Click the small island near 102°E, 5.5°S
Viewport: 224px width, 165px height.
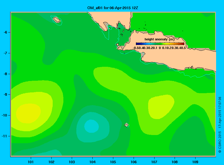[57, 20]
